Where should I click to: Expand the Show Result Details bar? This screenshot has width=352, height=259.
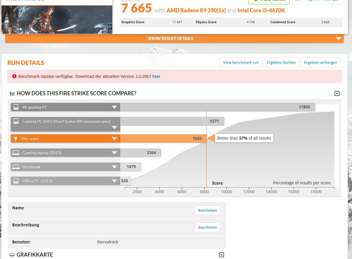175,39
